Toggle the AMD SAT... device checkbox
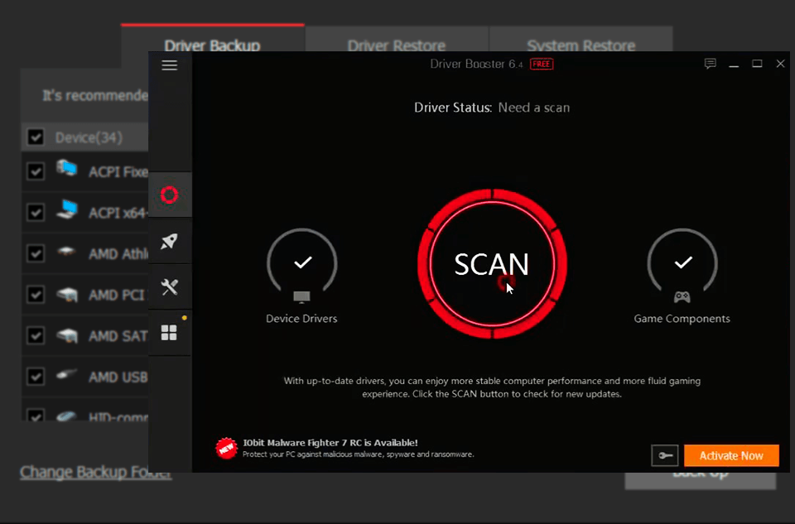 (36, 335)
